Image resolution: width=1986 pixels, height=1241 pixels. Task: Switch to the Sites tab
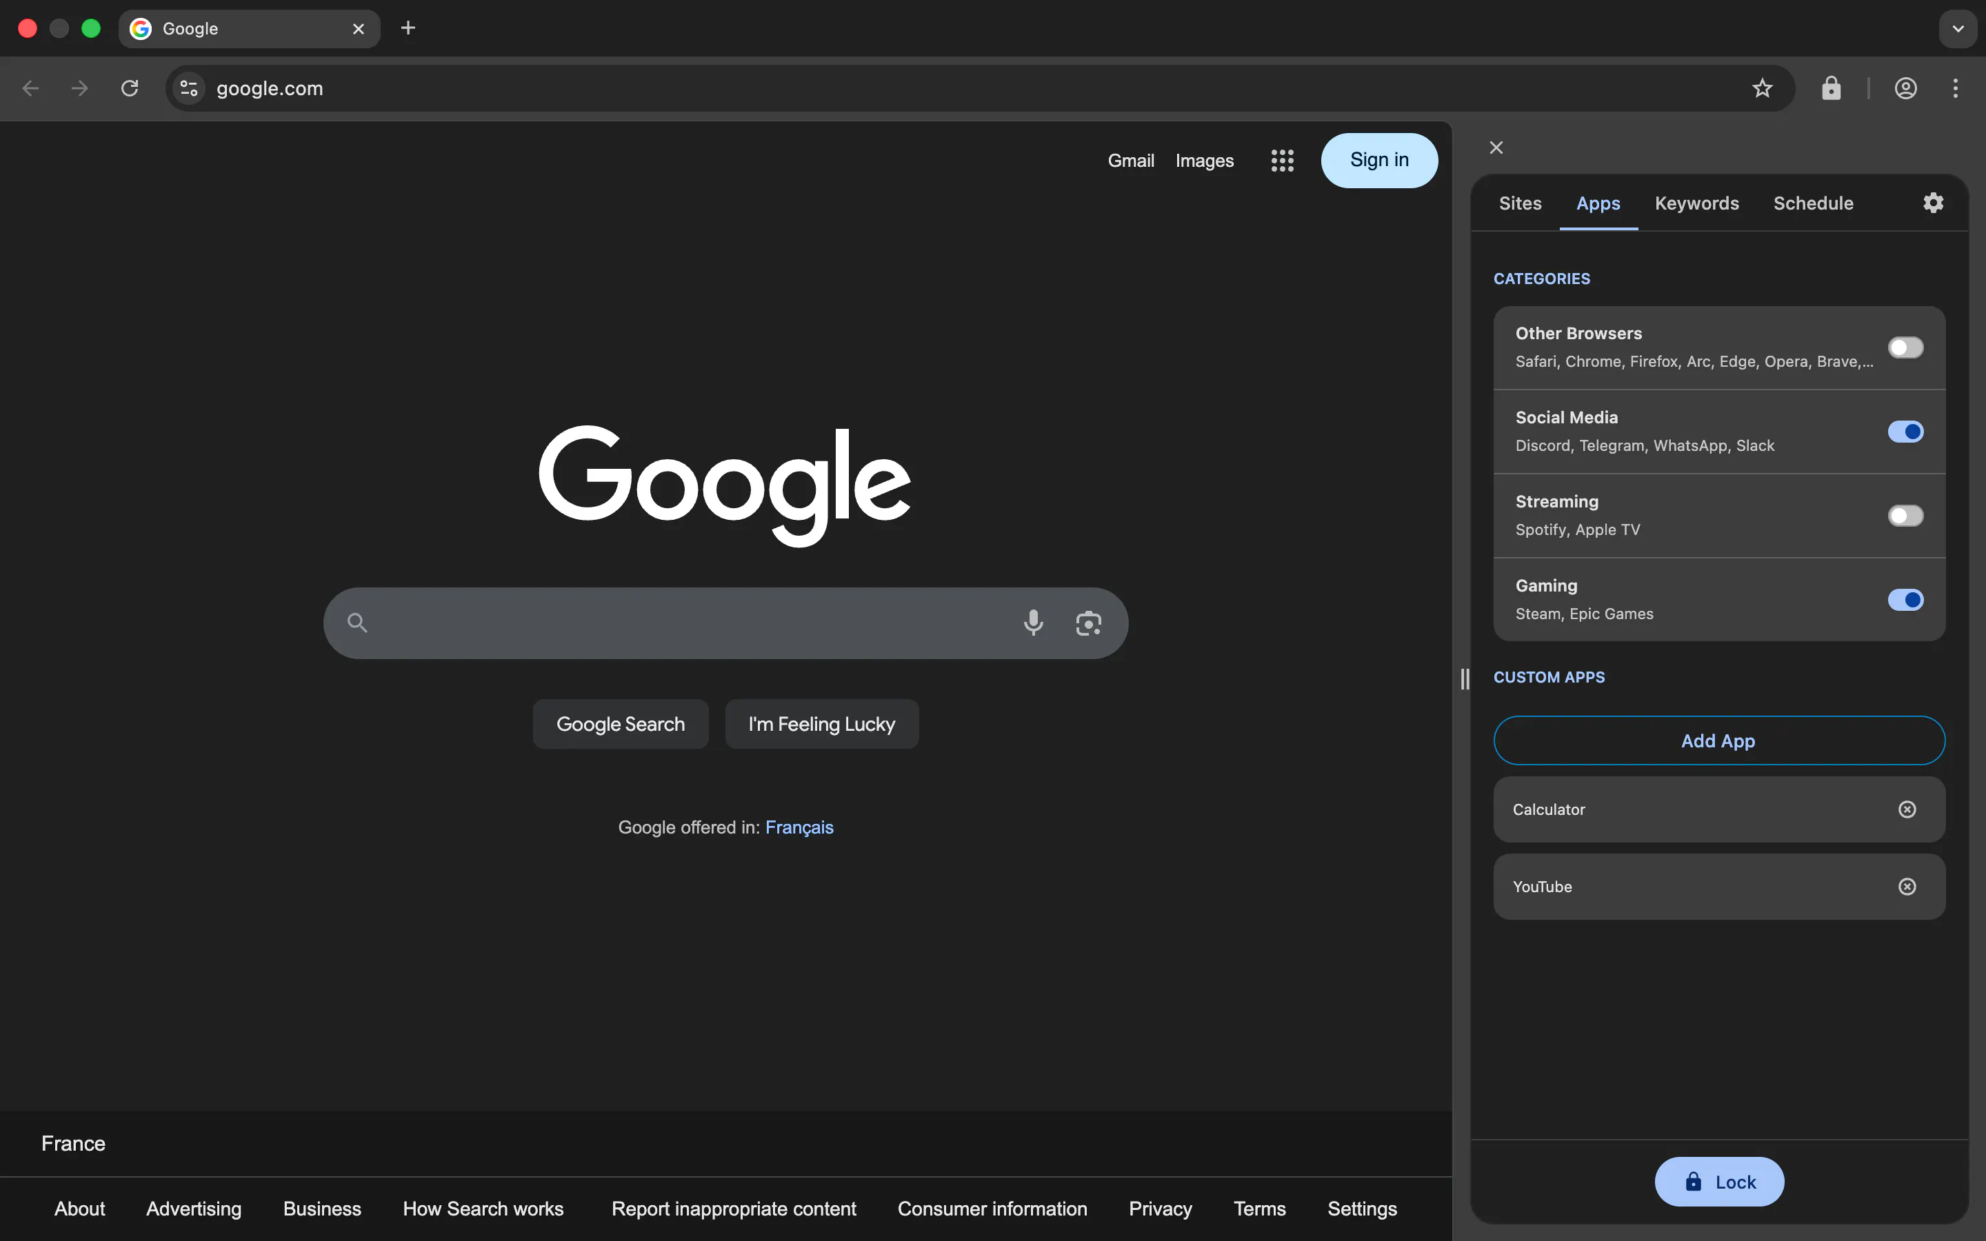pyautogui.click(x=1520, y=203)
